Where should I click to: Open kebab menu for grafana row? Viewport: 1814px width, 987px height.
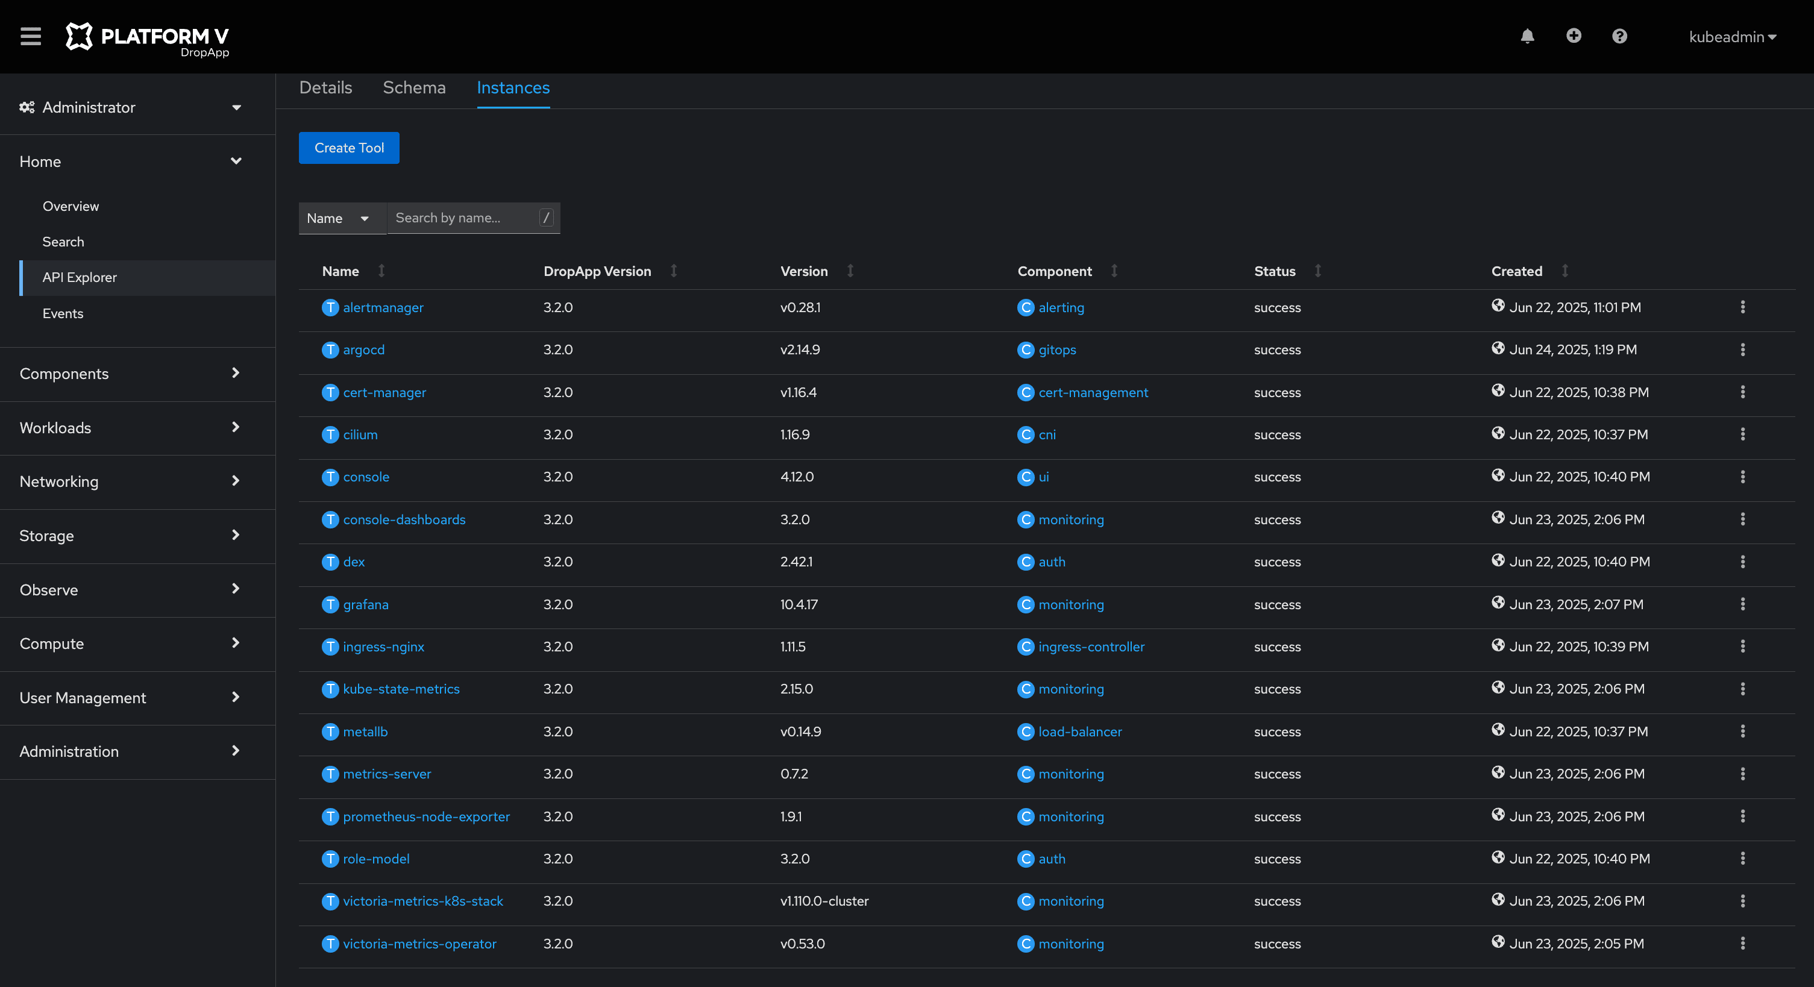click(1742, 604)
